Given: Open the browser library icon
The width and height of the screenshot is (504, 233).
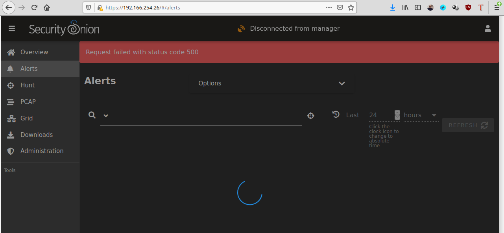Looking at the screenshot, I should pos(405,7).
